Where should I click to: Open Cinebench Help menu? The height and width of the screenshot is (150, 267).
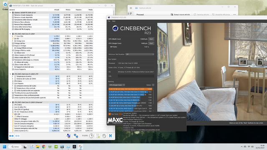tap(113, 21)
